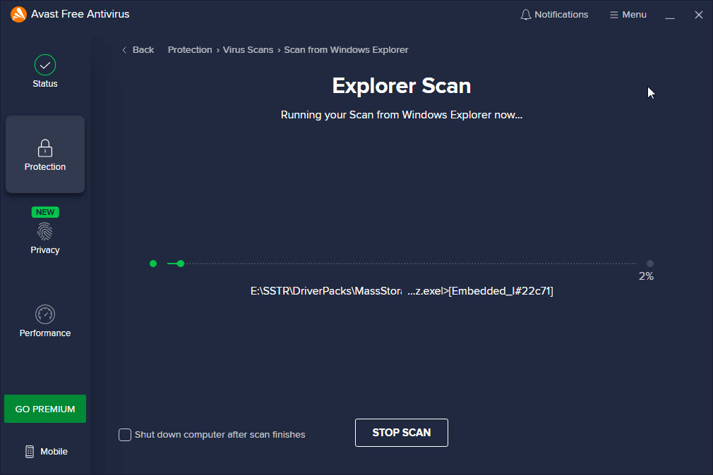Navigate to Protection via the breadcrumb
The height and width of the screenshot is (475, 713).
(x=189, y=49)
